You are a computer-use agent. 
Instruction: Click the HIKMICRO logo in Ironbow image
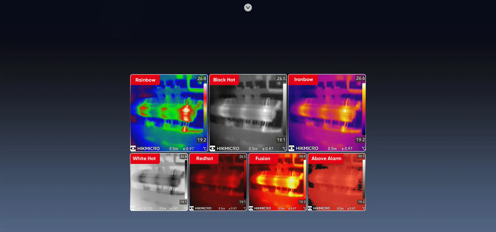tap(304, 149)
